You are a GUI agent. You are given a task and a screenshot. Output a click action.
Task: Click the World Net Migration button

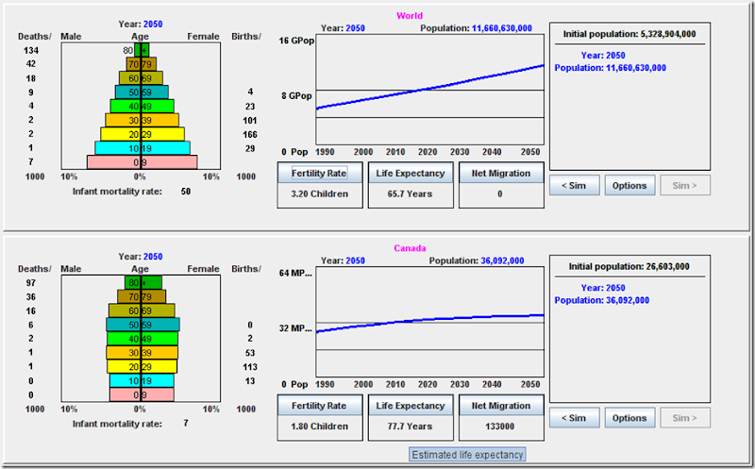click(x=501, y=174)
